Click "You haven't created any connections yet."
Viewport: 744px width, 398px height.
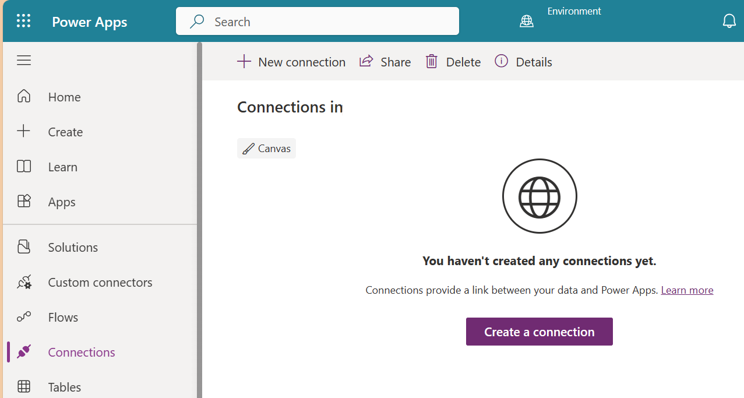tap(540, 261)
